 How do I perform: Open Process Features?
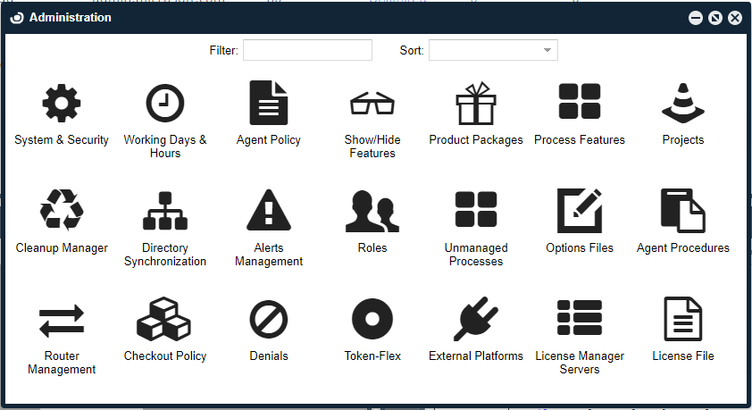click(x=580, y=104)
